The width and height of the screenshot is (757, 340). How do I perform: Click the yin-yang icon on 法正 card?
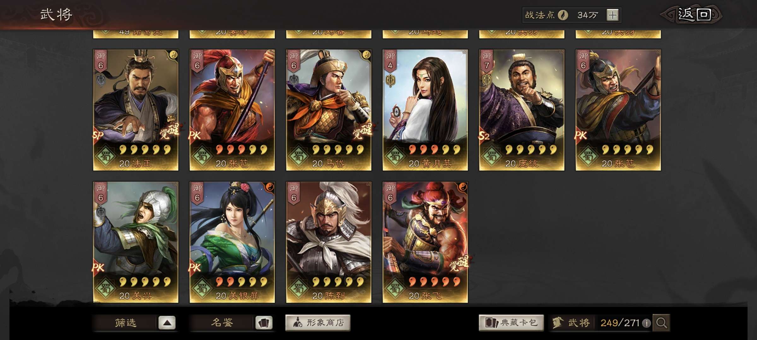pyautogui.click(x=173, y=55)
